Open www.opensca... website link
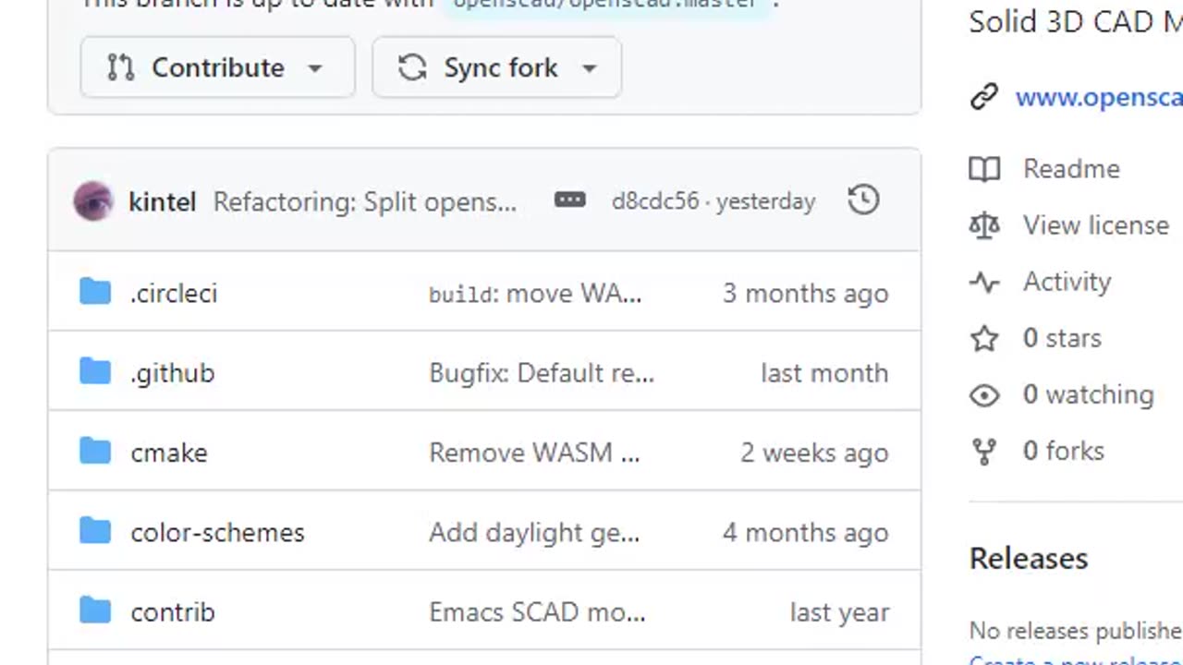 [1099, 98]
